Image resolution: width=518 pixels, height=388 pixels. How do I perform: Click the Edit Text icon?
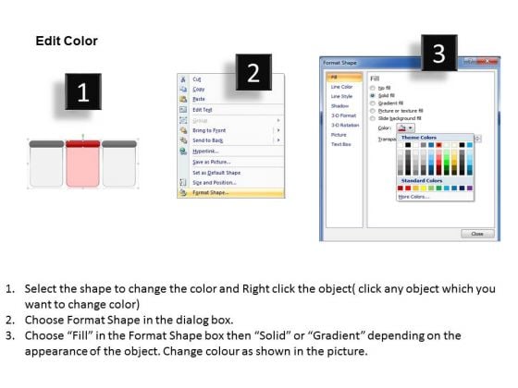183,110
